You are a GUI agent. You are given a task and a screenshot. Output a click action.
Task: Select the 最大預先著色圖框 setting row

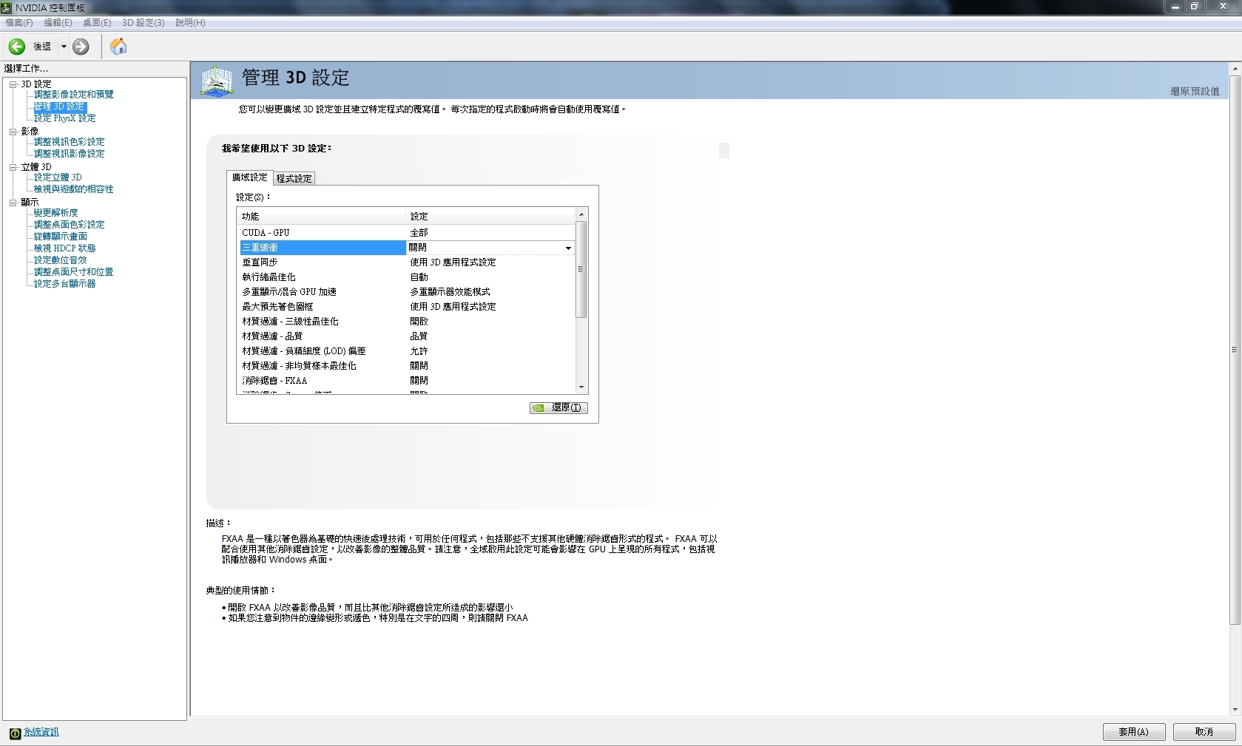407,307
